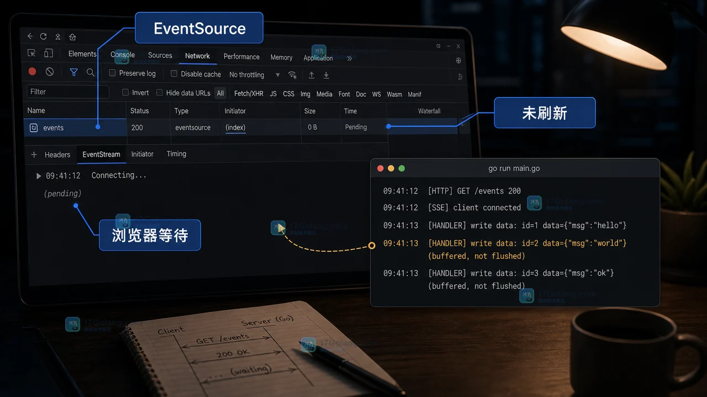Enable Preserve log checkbox

point(112,73)
